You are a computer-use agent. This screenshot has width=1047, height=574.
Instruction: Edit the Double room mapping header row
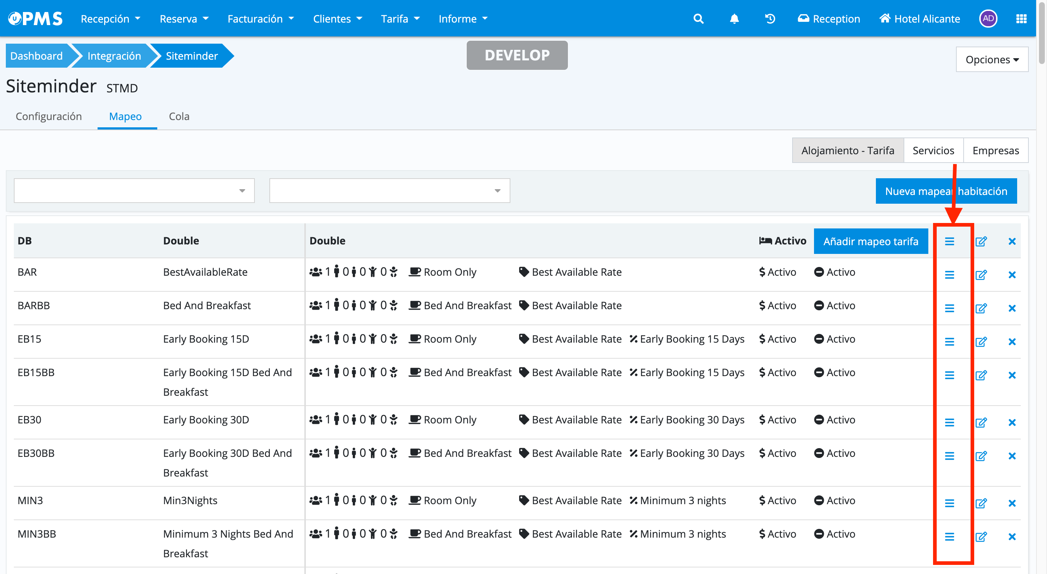pos(981,241)
